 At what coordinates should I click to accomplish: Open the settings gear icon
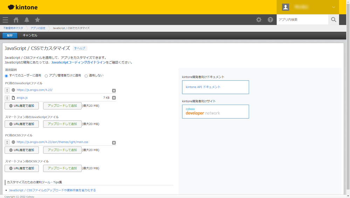(x=259, y=20)
